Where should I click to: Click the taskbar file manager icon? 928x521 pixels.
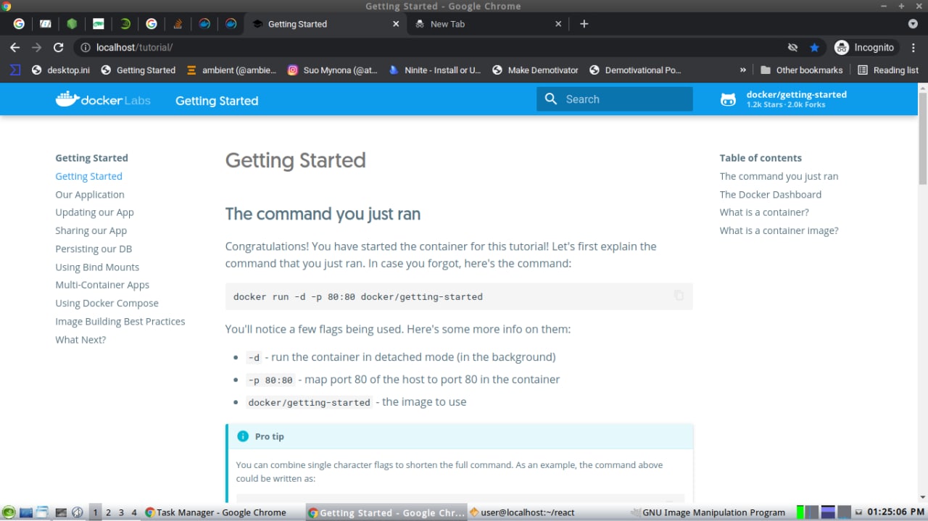[x=43, y=512]
